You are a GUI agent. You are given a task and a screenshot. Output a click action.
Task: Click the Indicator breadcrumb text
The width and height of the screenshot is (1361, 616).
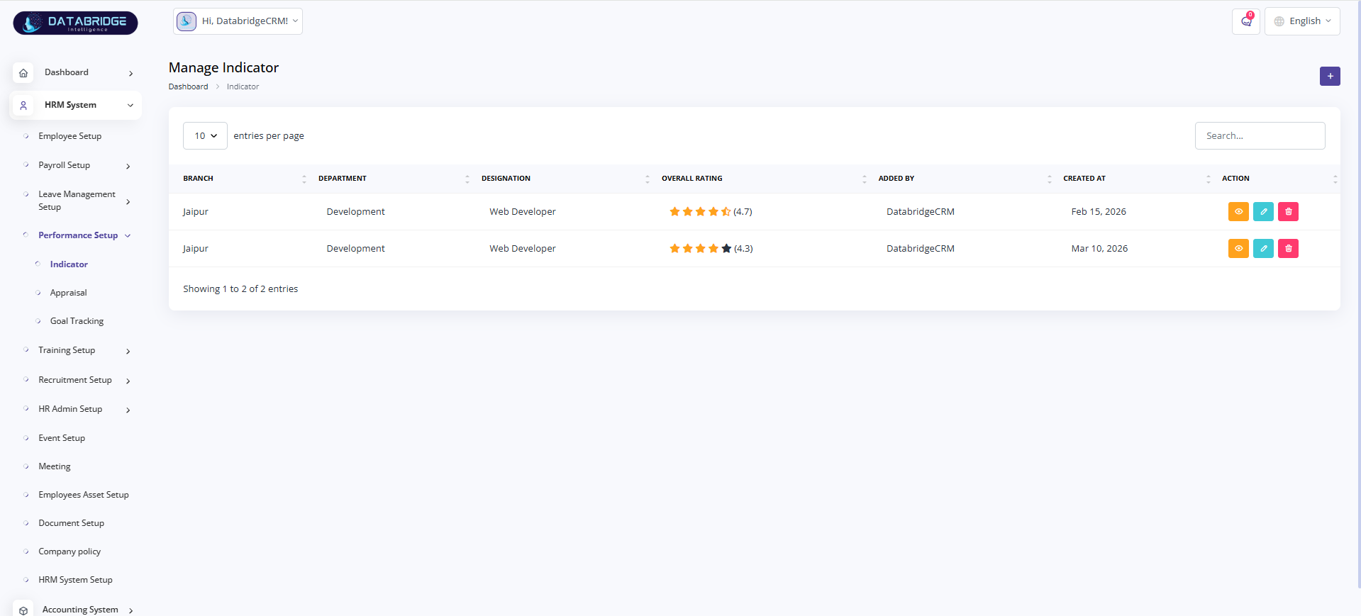243,86
